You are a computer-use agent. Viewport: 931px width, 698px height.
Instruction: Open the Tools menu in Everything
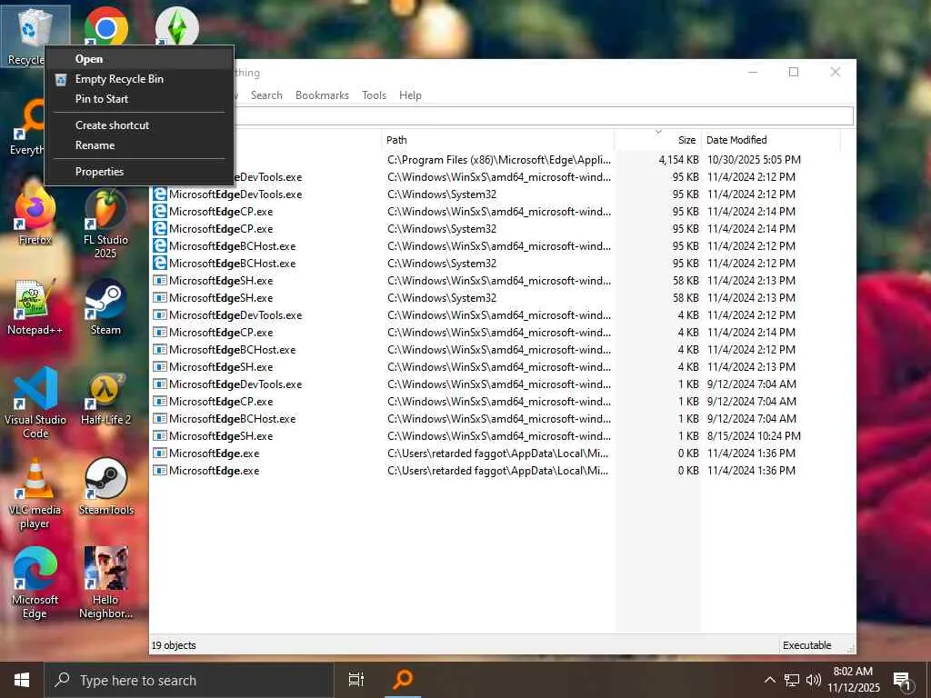(x=374, y=95)
